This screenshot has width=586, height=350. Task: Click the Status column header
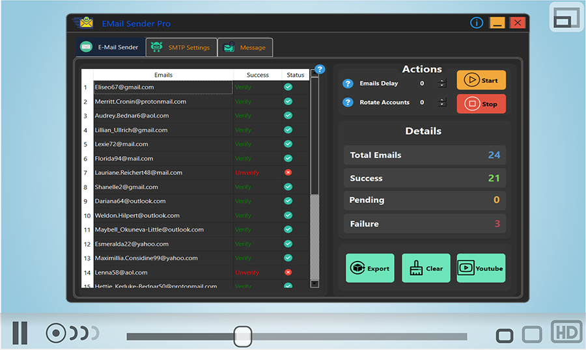tap(295, 75)
